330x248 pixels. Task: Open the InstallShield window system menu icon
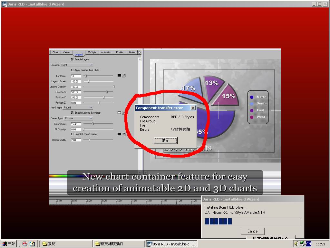(4, 4)
